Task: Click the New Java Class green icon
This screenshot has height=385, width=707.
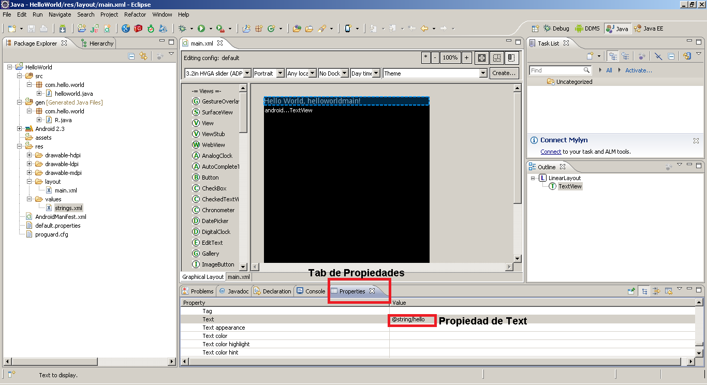Action: (271, 28)
